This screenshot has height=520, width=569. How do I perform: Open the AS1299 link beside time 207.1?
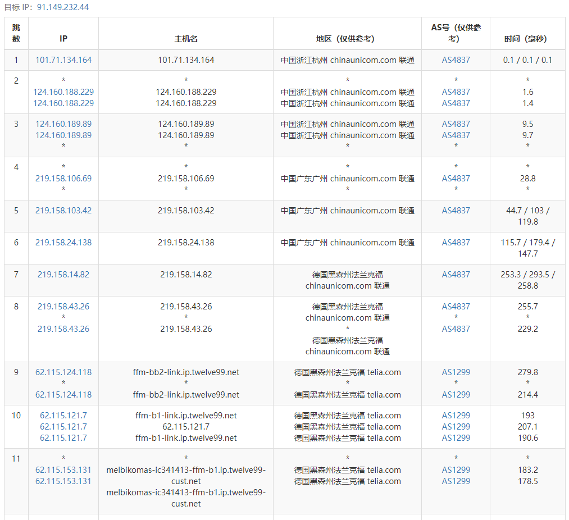456,426
